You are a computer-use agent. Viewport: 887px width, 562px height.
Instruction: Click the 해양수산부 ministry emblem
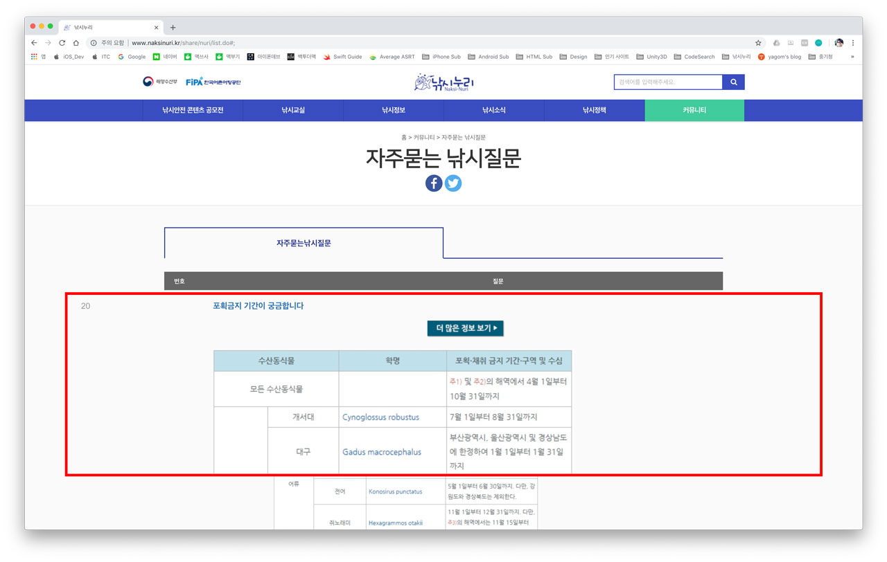[x=158, y=80]
